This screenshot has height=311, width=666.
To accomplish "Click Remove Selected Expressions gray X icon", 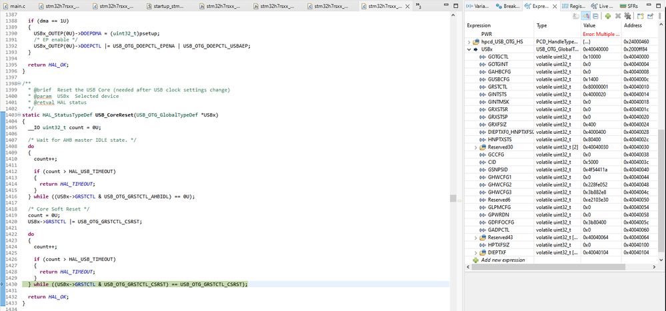I will point(617,16).
